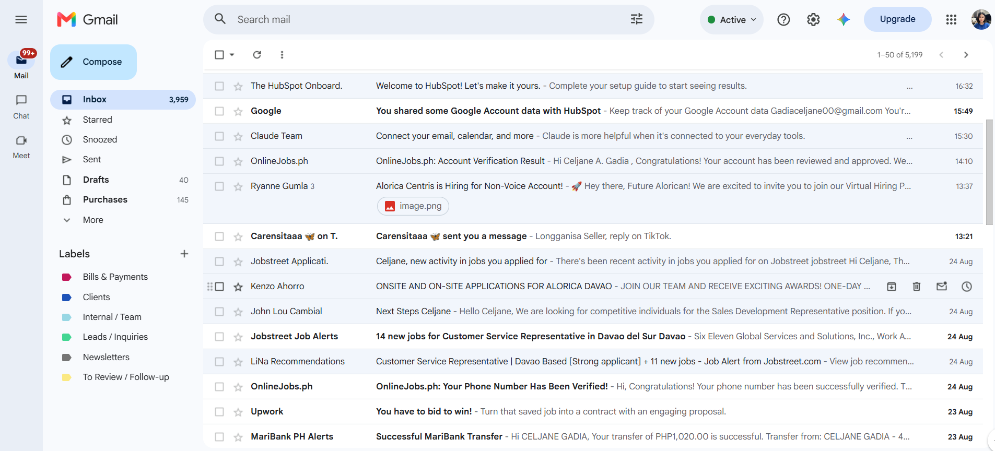Image resolution: width=995 pixels, height=451 pixels.
Task: Open the Google apps grid
Action: [x=951, y=20]
